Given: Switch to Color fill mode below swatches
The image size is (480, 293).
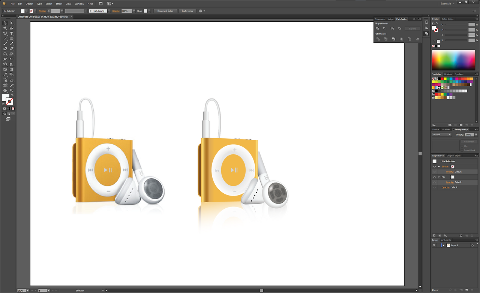Looking at the screenshot, I should [x=5, y=108].
